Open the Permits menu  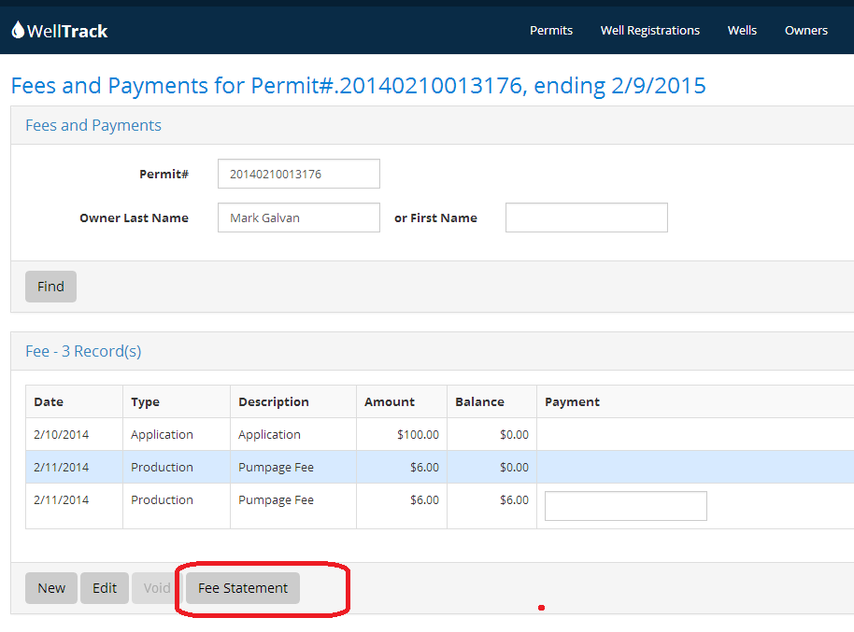click(x=551, y=31)
